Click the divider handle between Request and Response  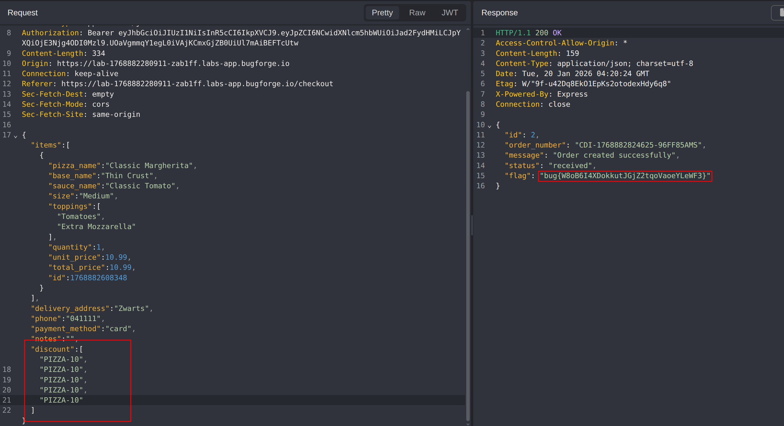click(x=472, y=225)
